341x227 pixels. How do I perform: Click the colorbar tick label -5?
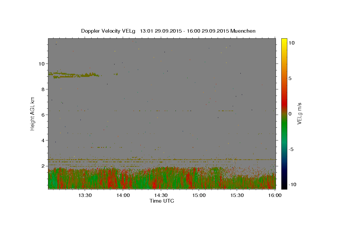coord(291,149)
